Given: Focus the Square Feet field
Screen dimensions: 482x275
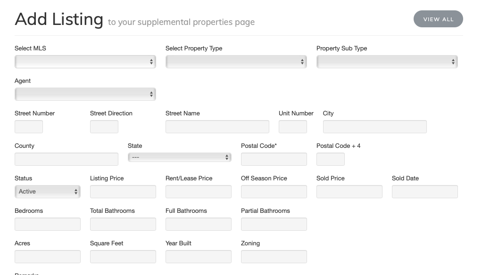Looking at the screenshot, I should point(123,257).
